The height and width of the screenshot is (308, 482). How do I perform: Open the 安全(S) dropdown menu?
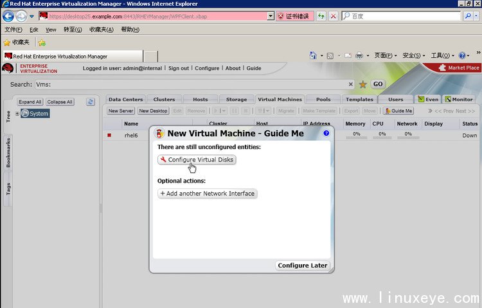[414, 55]
